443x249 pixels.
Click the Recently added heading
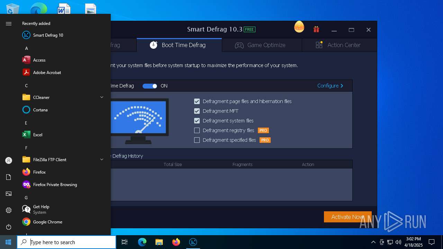[36, 24]
